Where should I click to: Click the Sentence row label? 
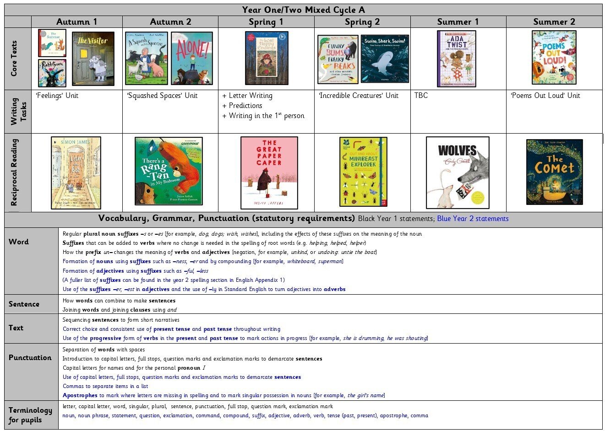point(24,304)
